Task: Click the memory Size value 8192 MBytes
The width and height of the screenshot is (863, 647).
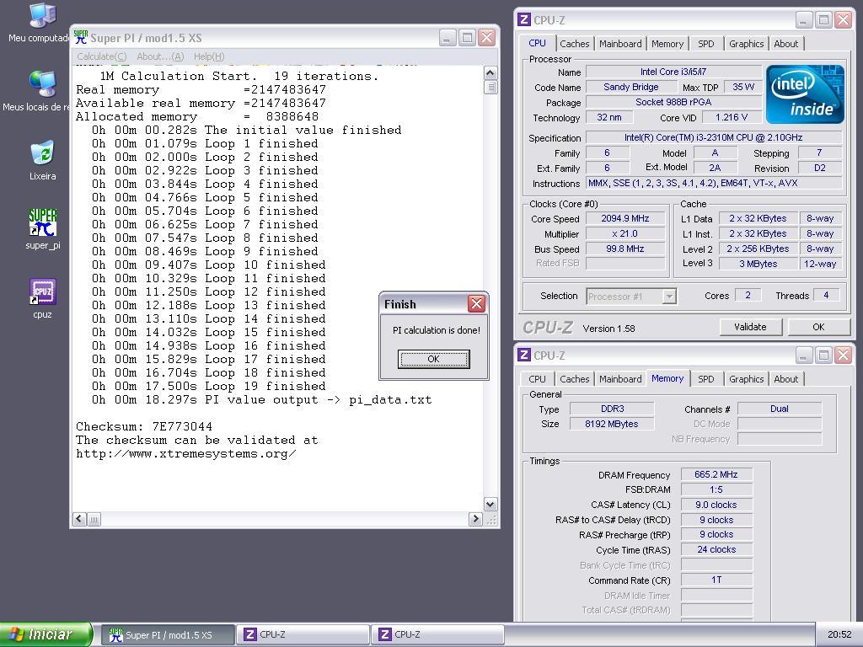Action: pyautogui.click(x=612, y=424)
